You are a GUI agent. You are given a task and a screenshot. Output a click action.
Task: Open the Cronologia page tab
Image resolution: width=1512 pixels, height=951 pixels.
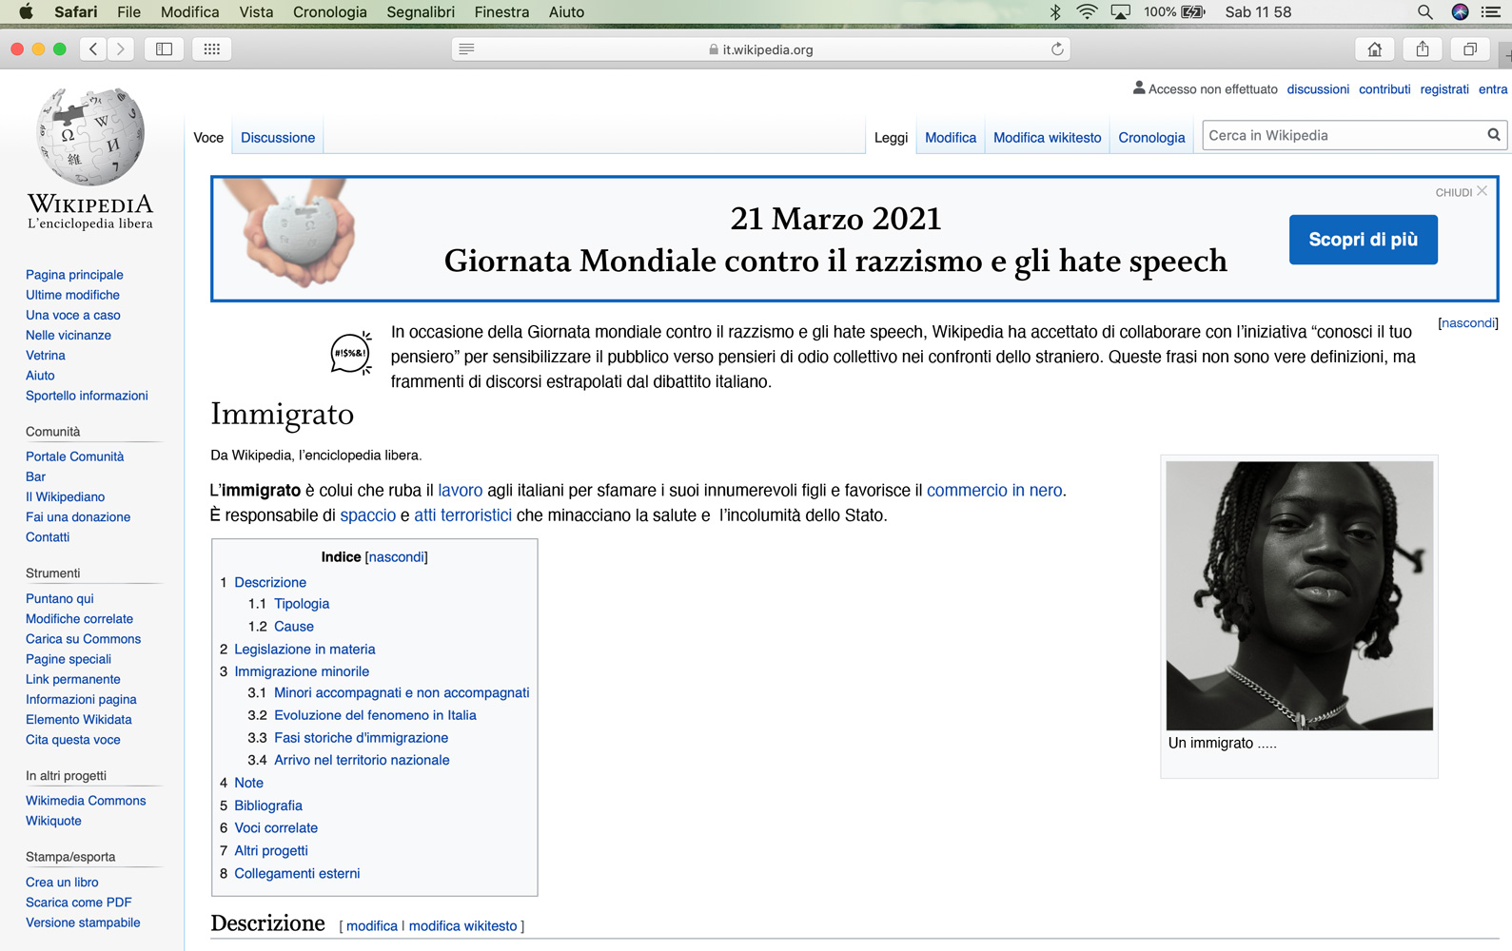(x=1151, y=137)
